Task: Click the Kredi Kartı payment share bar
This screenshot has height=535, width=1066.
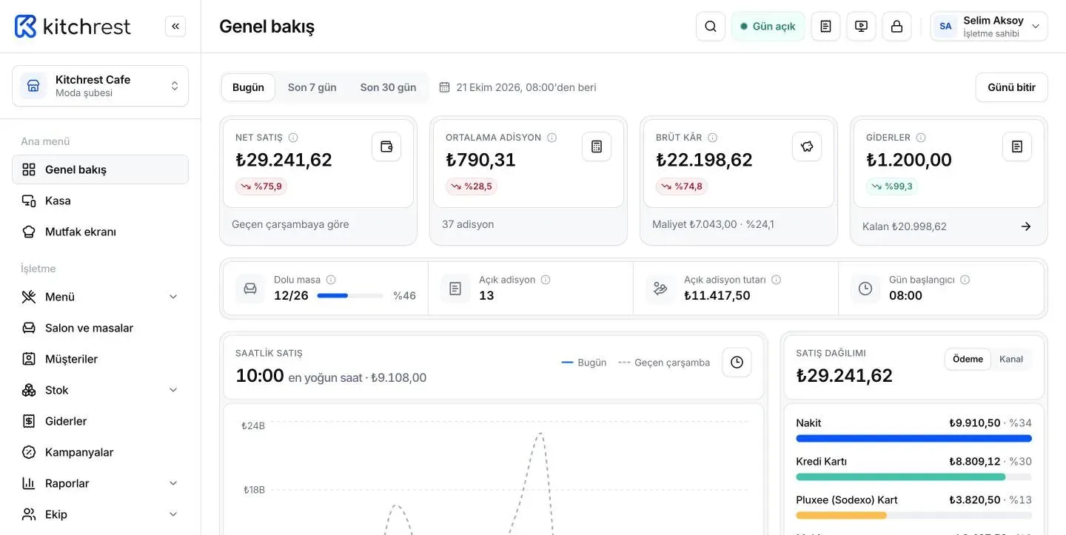Action: point(914,477)
